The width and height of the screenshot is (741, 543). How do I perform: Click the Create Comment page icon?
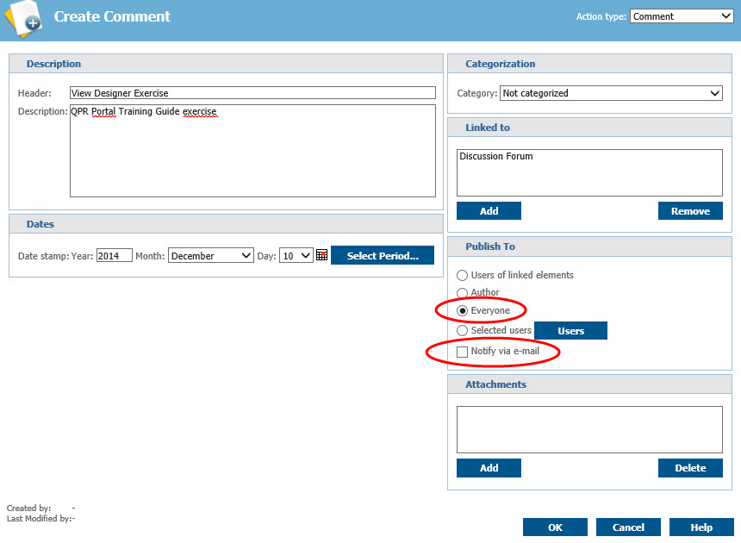click(x=22, y=19)
